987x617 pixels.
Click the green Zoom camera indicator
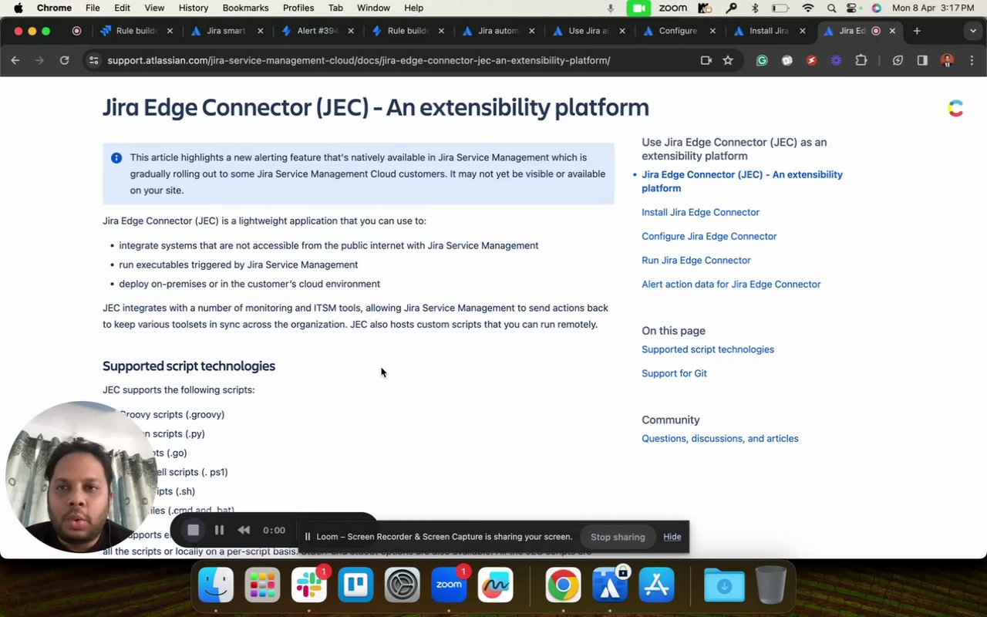click(x=638, y=8)
